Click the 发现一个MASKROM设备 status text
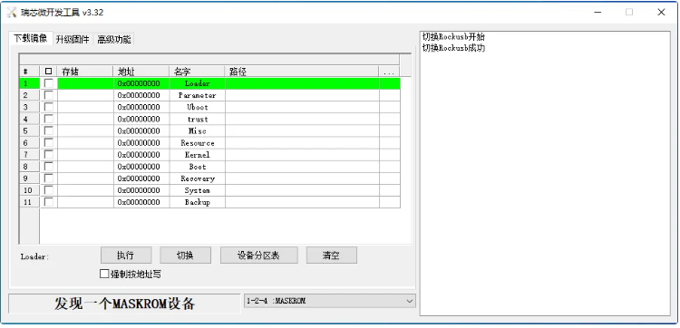 click(124, 304)
